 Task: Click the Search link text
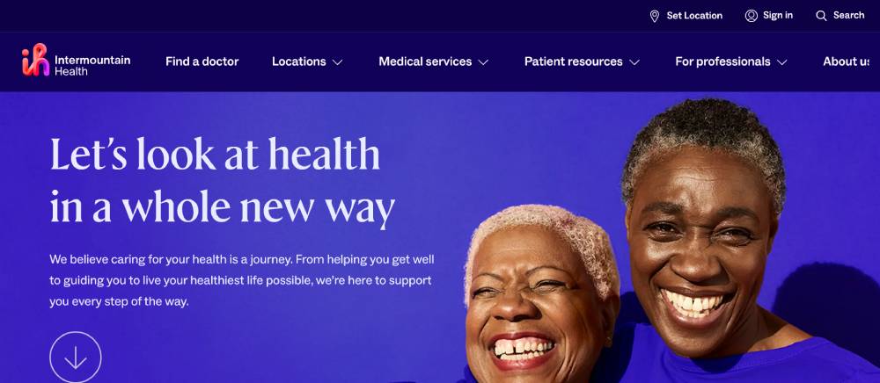tap(848, 15)
